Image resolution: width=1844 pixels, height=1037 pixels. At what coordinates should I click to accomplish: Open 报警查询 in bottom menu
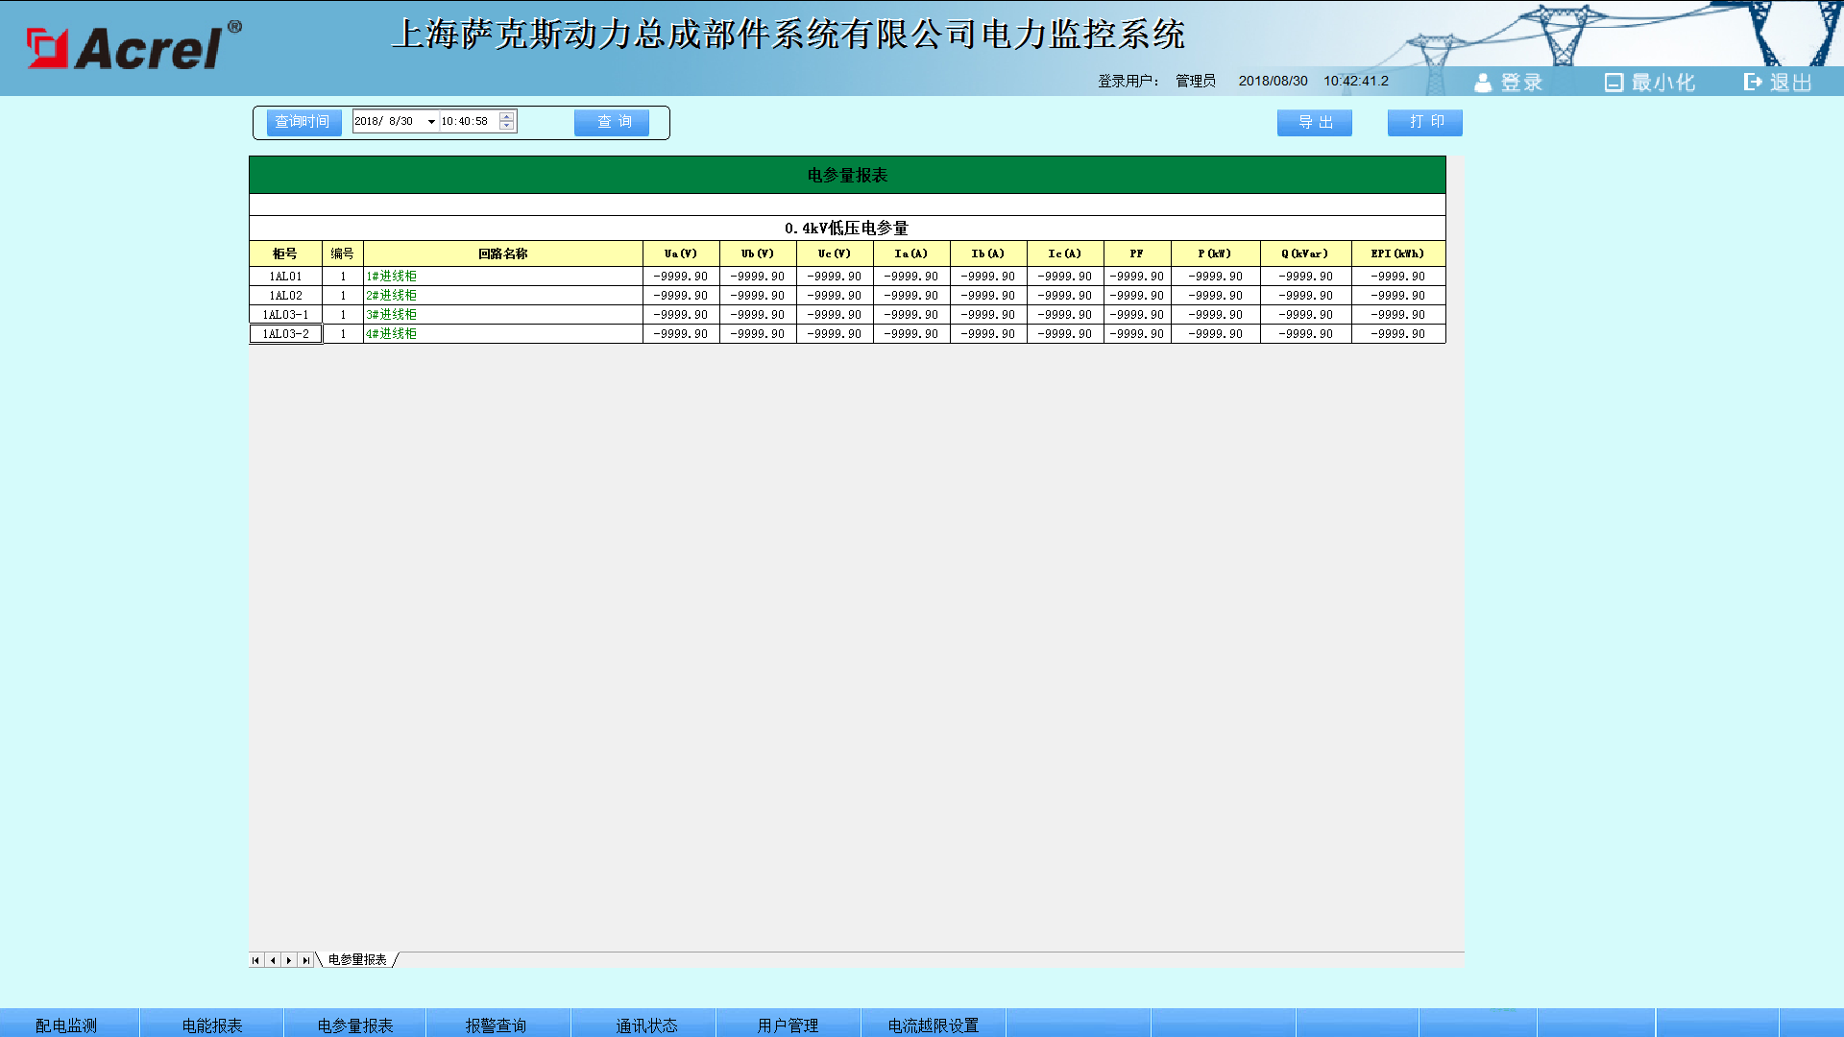click(498, 1025)
